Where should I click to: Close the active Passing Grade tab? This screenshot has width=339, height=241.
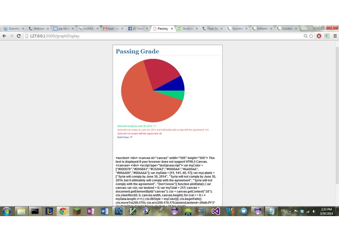(172, 28)
